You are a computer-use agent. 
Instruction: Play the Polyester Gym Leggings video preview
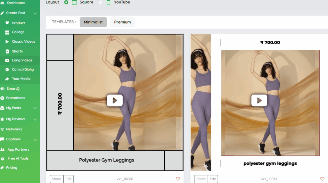[115, 100]
